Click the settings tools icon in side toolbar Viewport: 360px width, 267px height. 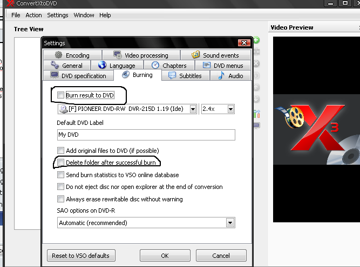tap(257, 114)
